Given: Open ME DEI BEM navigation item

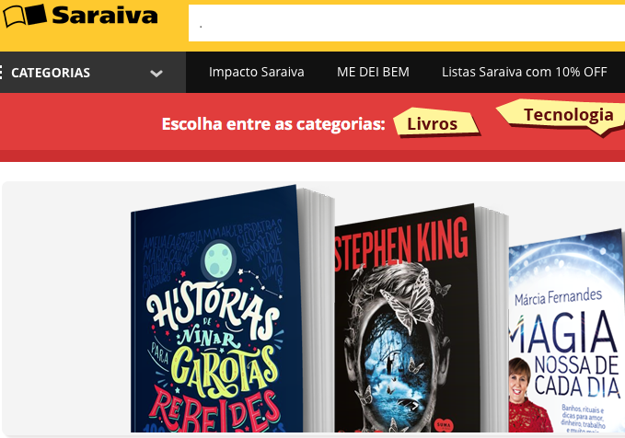Looking at the screenshot, I should pyautogui.click(x=373, y=72).
